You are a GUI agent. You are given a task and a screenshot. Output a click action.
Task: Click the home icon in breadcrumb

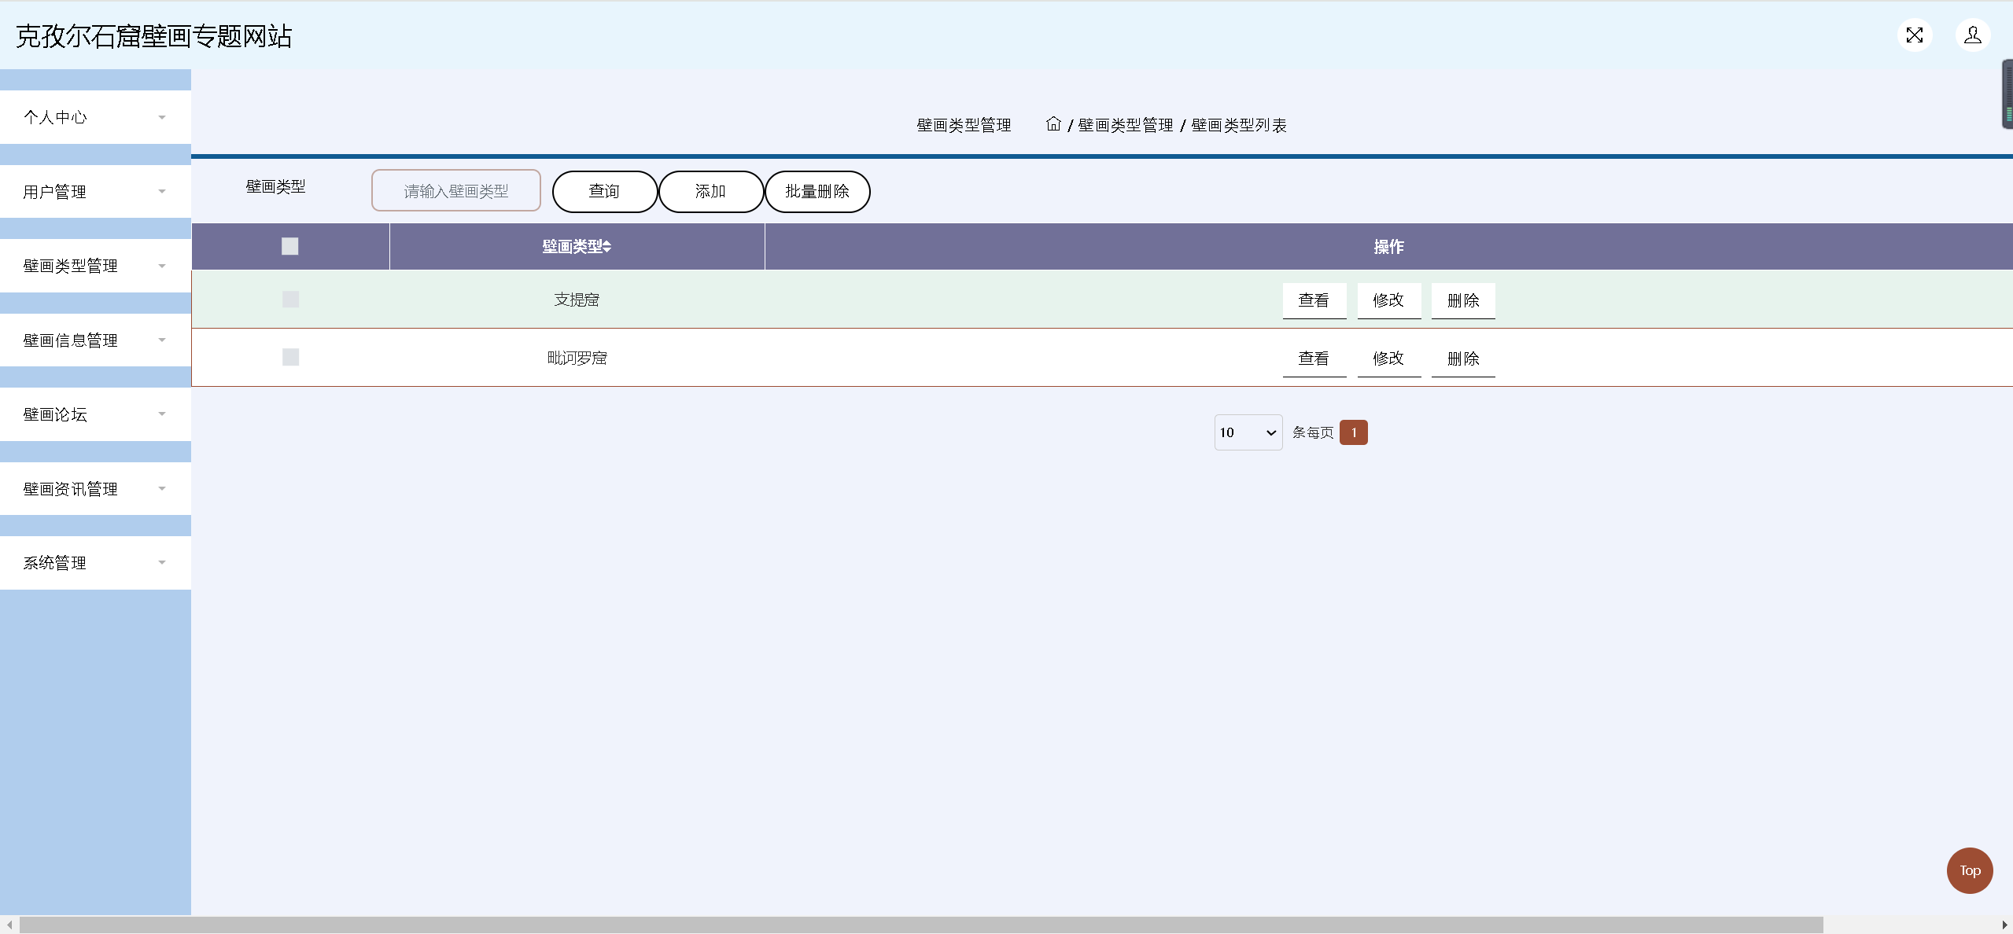pos(1053,124)
